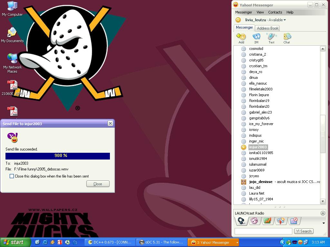Show hidden tray icons with the arrow
Viewport: 330px width, 247px height.
click(x=282, y=242)
